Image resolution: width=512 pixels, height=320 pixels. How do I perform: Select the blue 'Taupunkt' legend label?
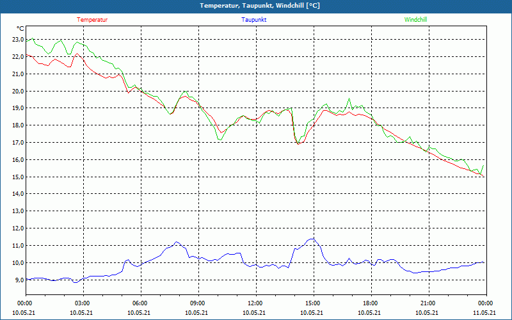point(253,20)
